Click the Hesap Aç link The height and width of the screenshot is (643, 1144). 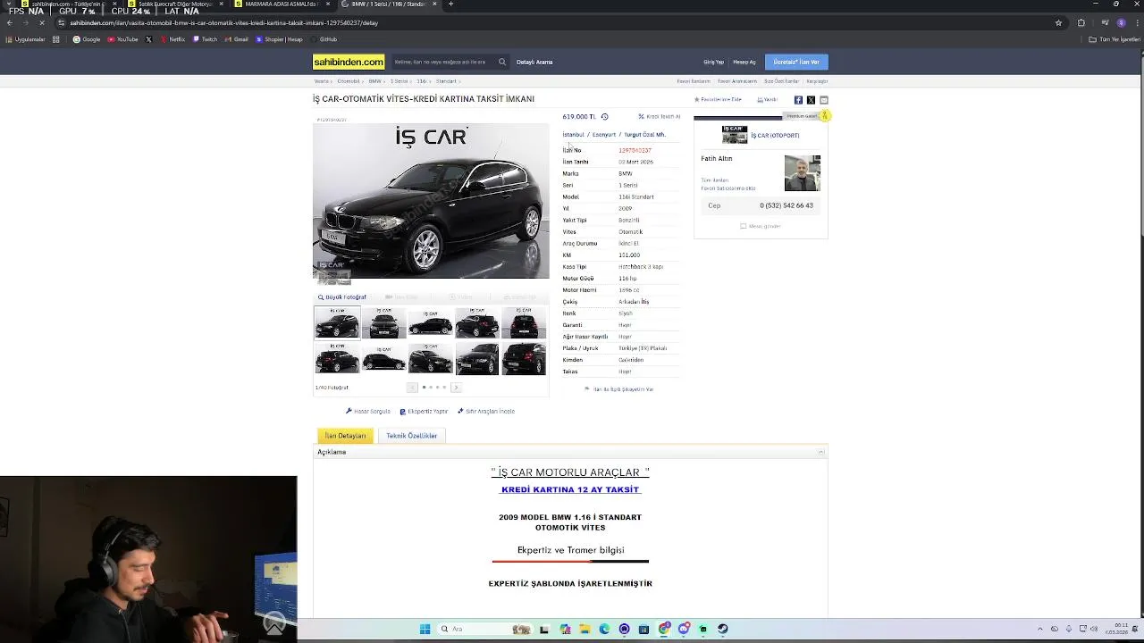[744, 63]
